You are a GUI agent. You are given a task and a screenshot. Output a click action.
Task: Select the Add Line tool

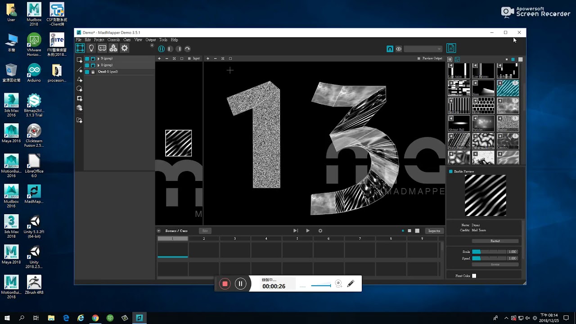coord(80,70)
